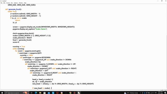Open the weather widget showing Mostly cloudy
This screenshot has width=167, height=94.
click(x=131, y=93)
